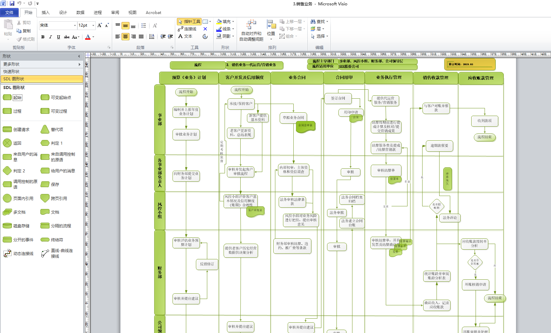Expand More Shapes (更多形状)
The height and width of the screenshot is (333, 551).
41,64
